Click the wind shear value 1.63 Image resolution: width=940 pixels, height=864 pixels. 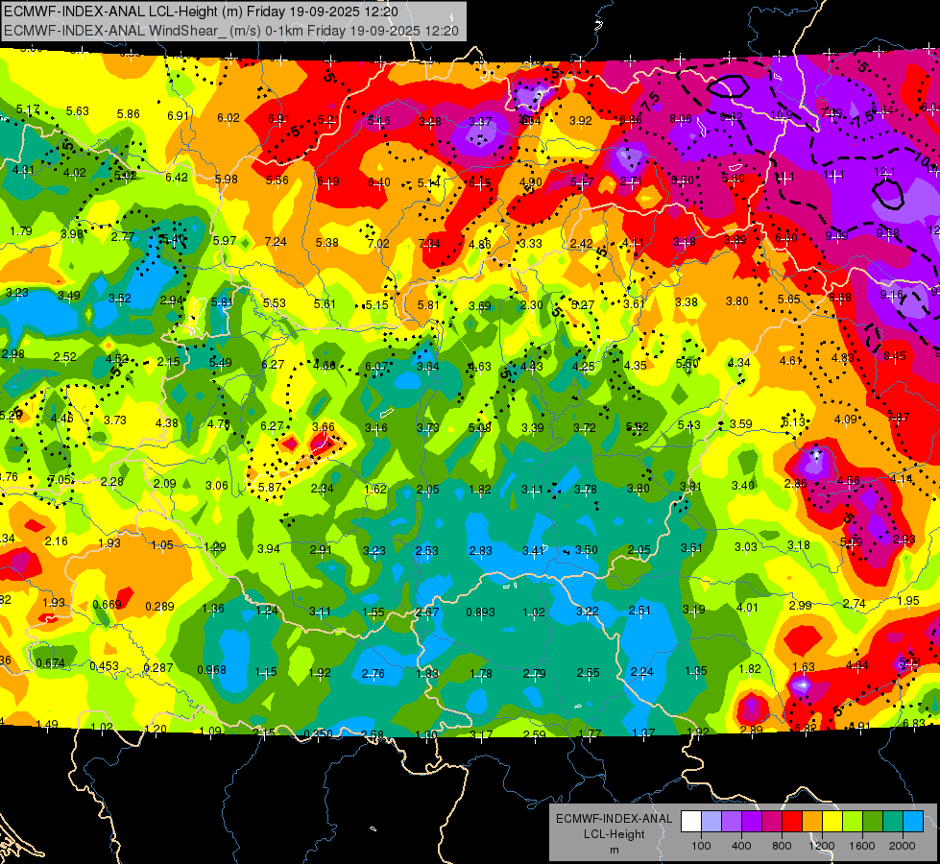(804, 666)
